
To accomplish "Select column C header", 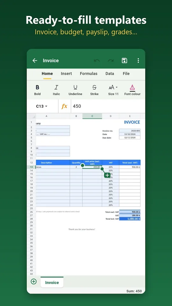I will [x=92, y=116].
